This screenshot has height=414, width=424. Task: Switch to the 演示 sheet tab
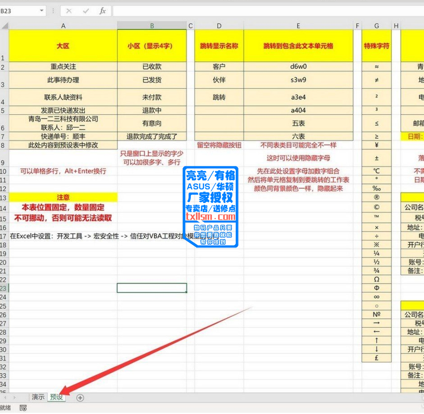pyautogui.click(x=38, y=397)
